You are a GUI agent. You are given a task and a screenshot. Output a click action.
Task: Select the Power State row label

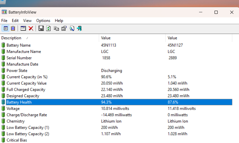click(x=17, y=70)
